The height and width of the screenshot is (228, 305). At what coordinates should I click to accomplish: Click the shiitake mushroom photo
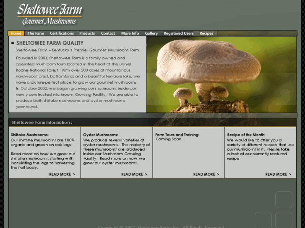pos(222,74)
